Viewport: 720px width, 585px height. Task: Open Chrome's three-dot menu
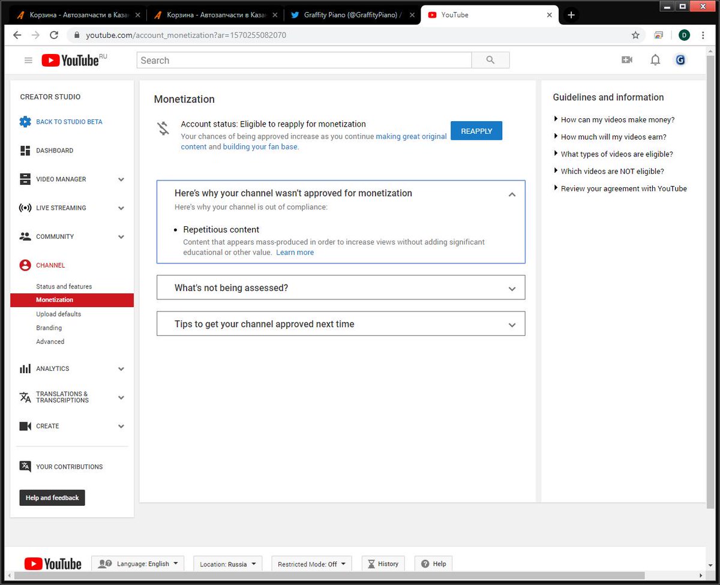coord(703,35)
